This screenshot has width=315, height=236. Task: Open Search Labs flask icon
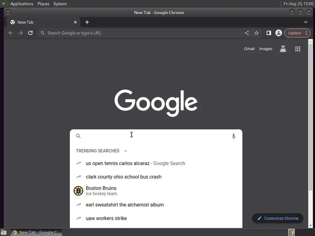click(x=283, y=49)
